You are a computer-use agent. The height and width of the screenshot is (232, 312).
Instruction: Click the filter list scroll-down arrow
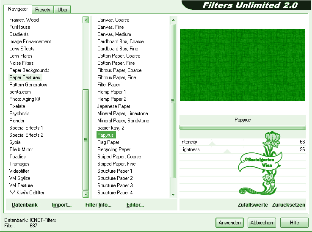point(173,194)
